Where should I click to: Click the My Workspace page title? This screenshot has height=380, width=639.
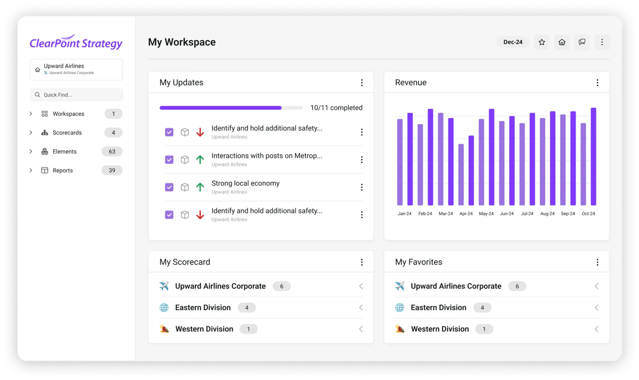click(x=182, y=42)
